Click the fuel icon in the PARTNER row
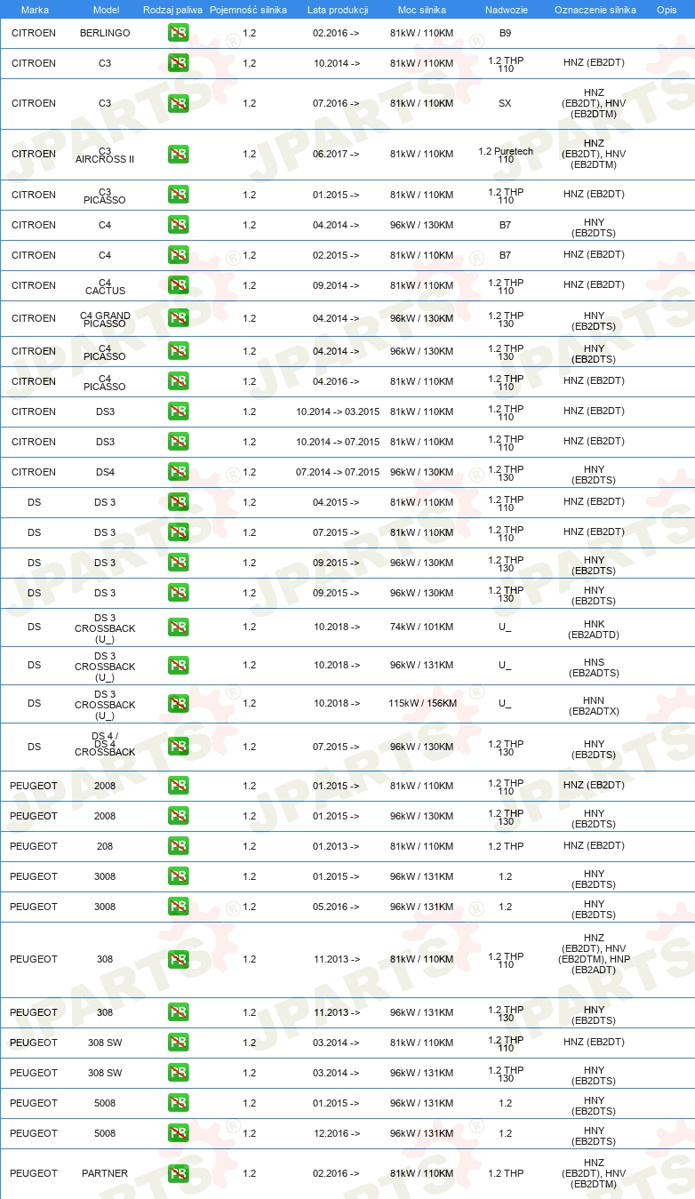This screenshot has height=1199, width=695. coord(178,1174)
